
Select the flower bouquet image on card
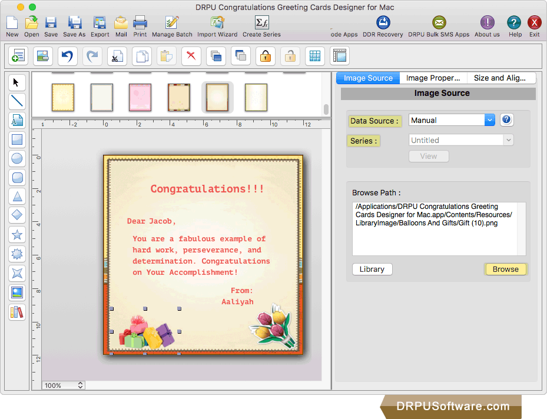pyautogui.click(x=274, y=326)
